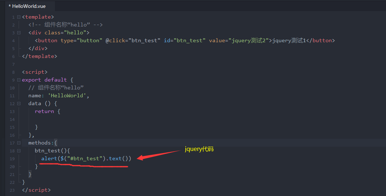Click the return keyword on line 13
The image size is (386, 196).
coord(44,111)
